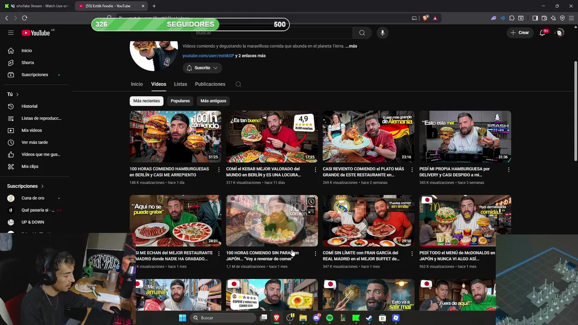The width and height of the screenshot is (578, 325).
Task: Open the KEBAB MEJOR VALORADO video thumbnail
Action: coord(272,136)
